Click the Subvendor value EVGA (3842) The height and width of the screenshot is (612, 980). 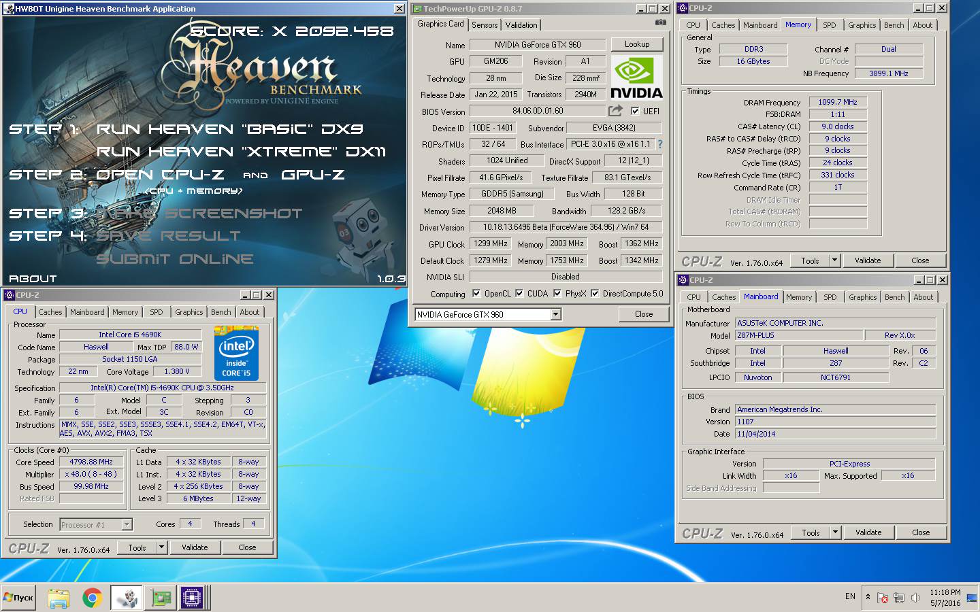coord(615,128)
